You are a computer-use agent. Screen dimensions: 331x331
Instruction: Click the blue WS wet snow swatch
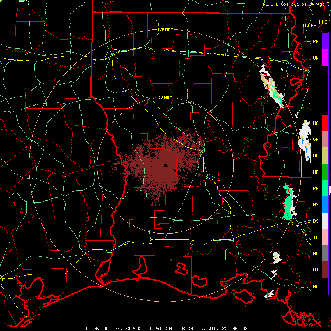[325, 204]
